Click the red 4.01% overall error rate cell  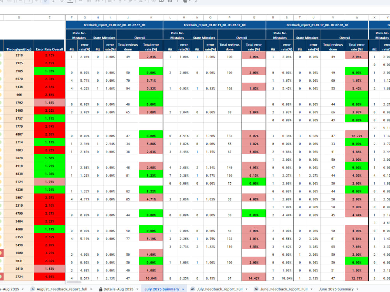[50, 276]
